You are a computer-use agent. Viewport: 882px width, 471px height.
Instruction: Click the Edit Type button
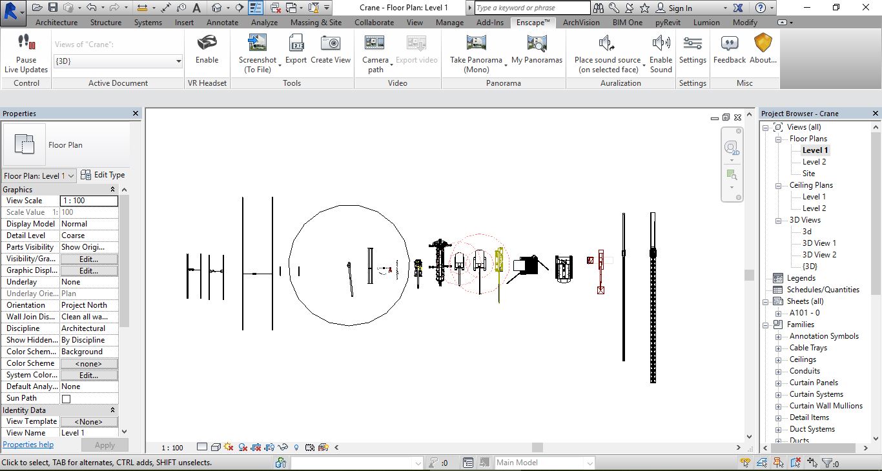pyautogui.click(x=103, y=175)
